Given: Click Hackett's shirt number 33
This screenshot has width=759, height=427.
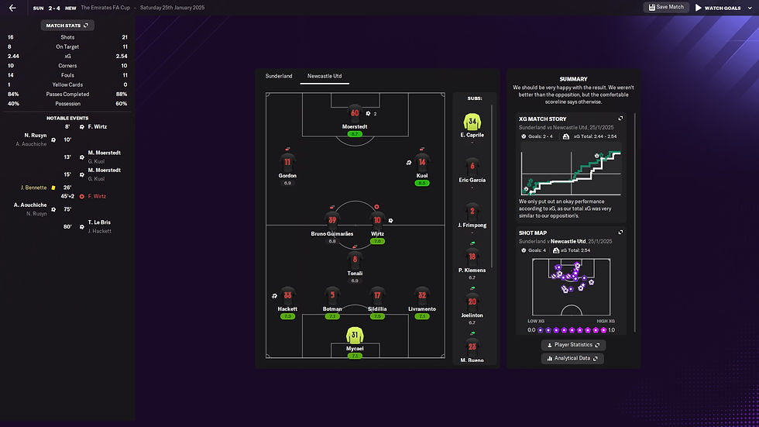Looking at the screenshot, I should [287, 295].
